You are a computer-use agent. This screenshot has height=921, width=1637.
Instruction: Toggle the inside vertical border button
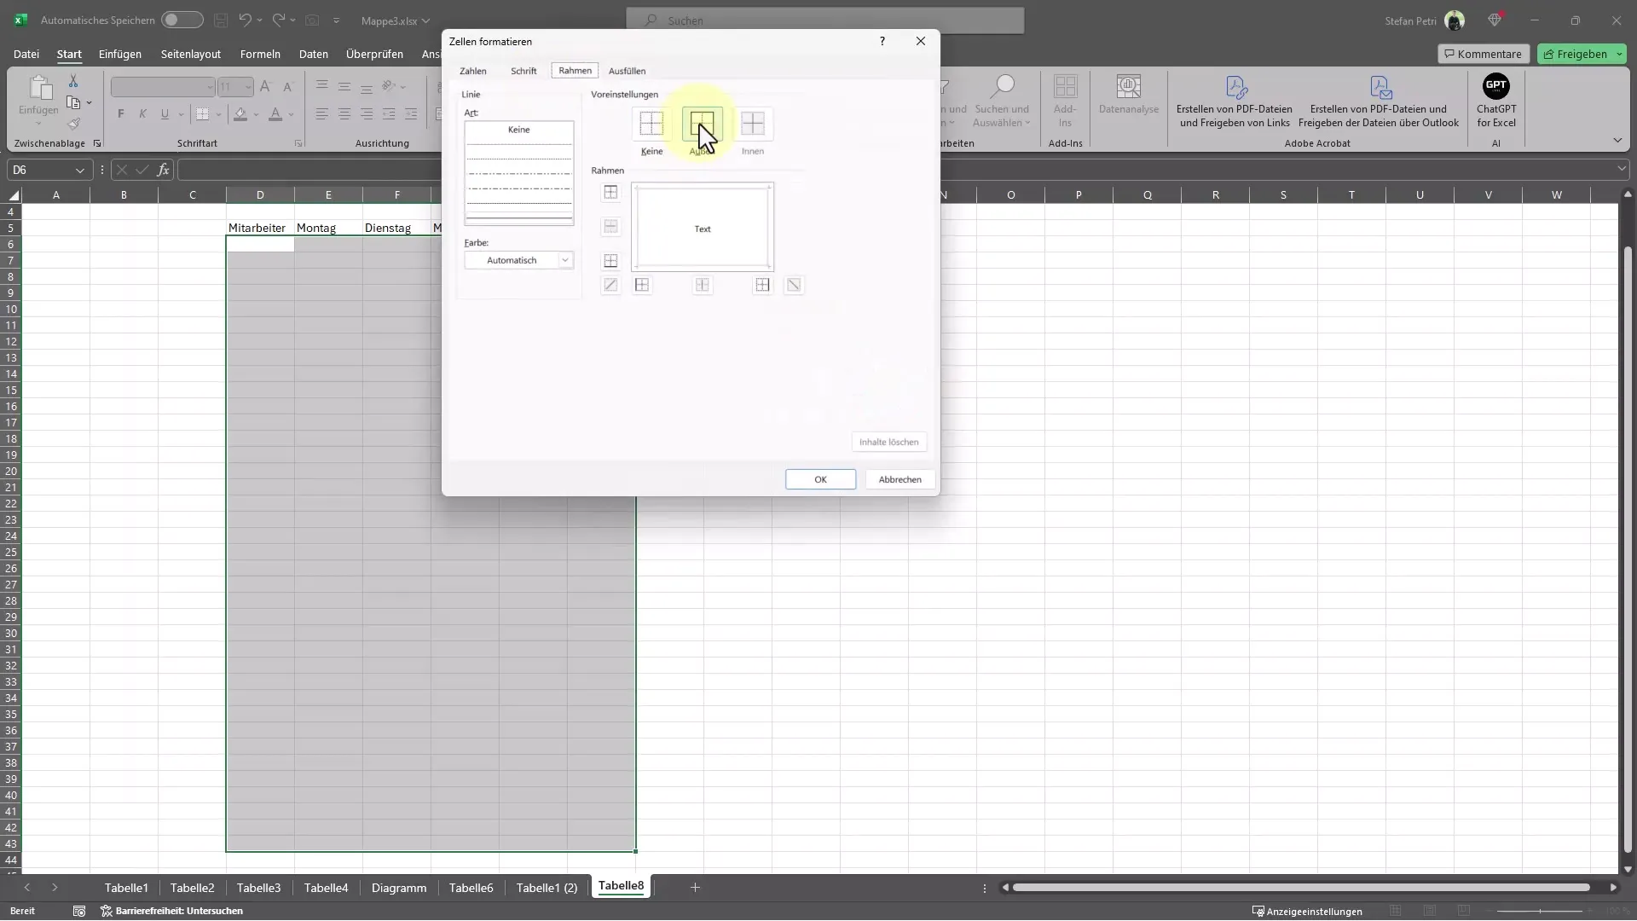703,285
